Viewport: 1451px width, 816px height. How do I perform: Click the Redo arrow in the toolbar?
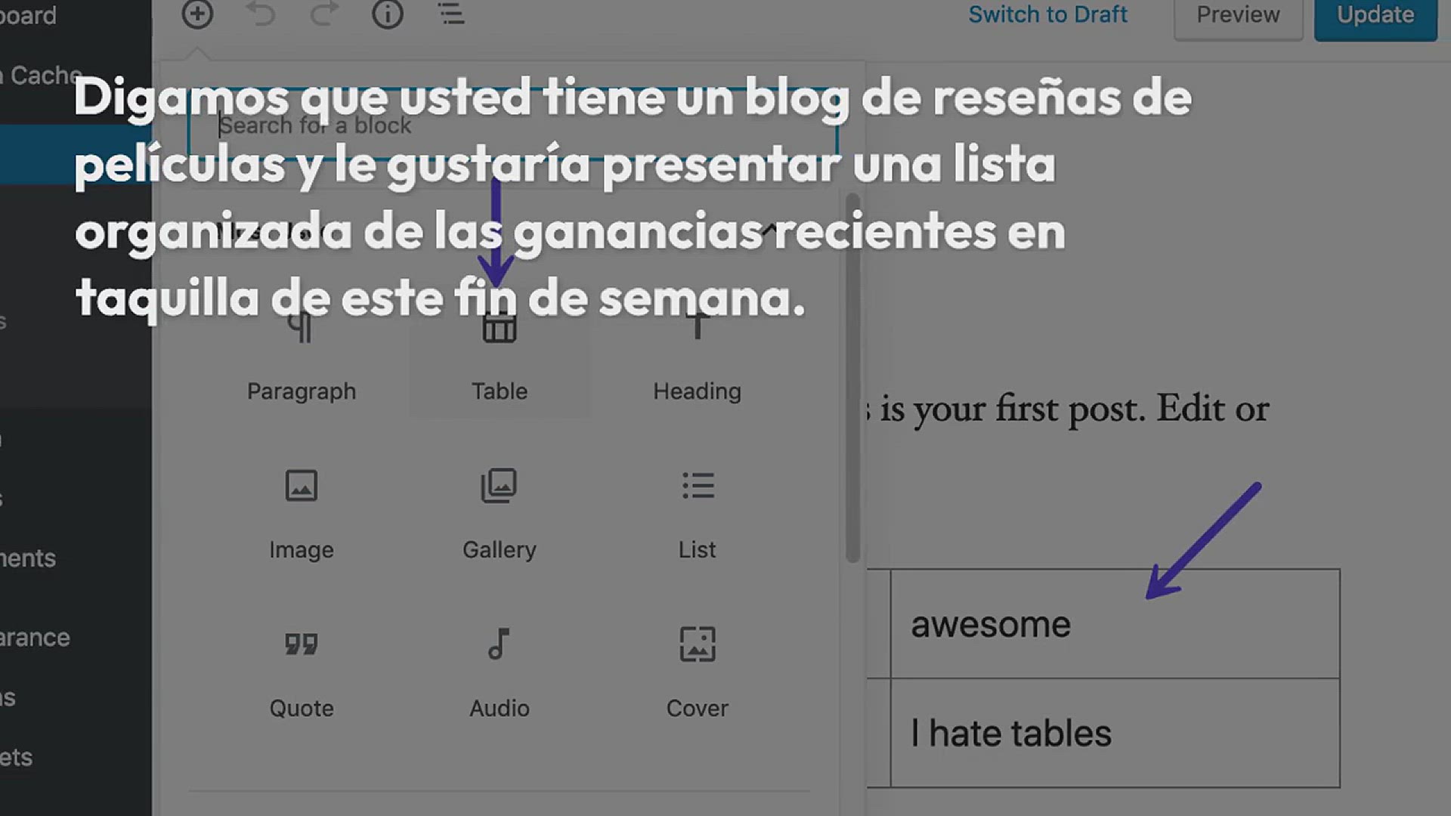pos(324,14)
